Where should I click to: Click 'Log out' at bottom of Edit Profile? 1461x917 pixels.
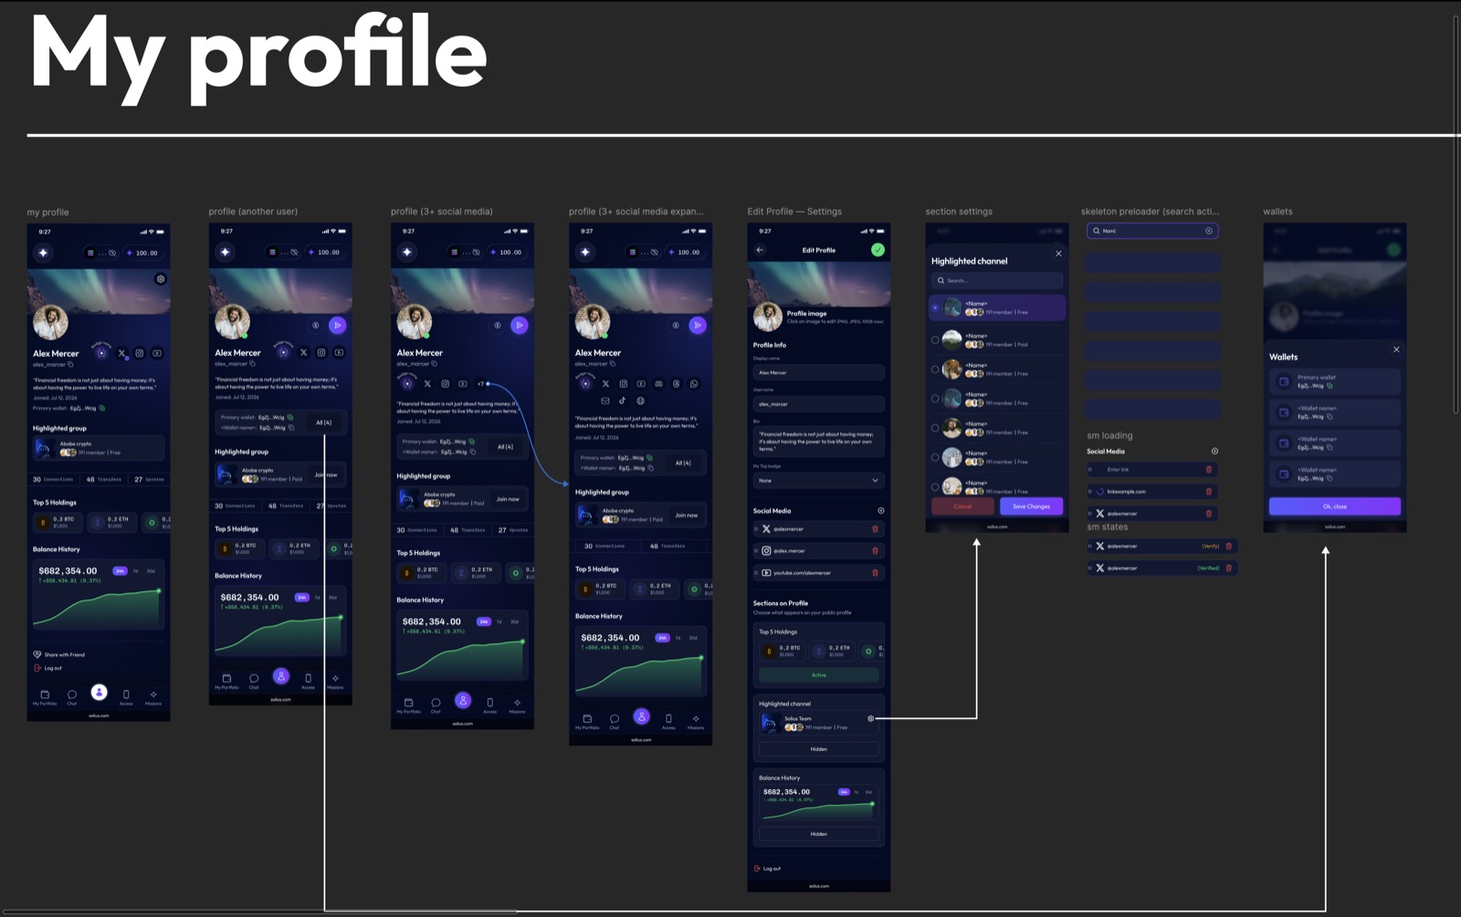pyautogui.click(x=767, y=869)
